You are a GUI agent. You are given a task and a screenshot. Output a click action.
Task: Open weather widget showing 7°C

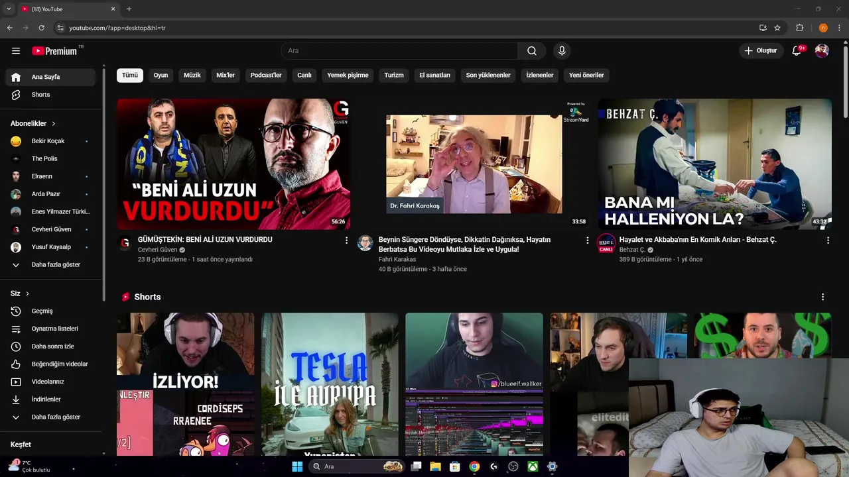29,466
